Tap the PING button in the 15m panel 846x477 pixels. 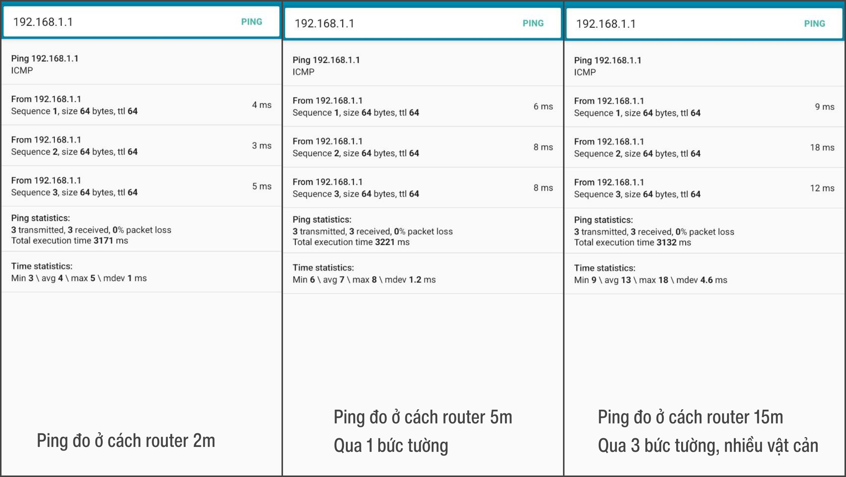point(814,24)
